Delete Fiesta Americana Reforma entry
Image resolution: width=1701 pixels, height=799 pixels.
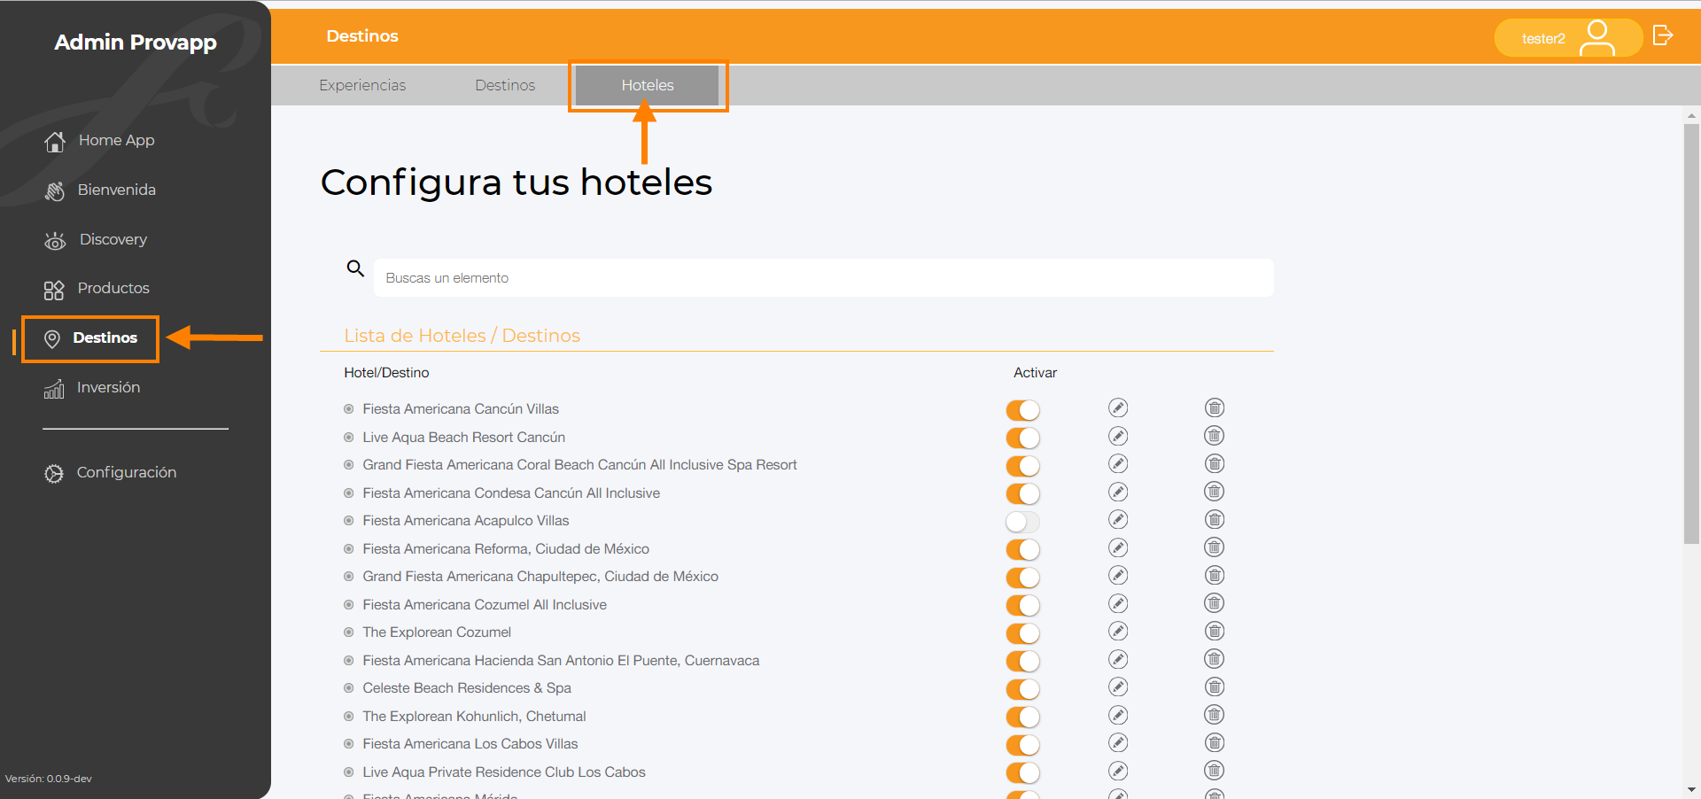coord(1215,547)
